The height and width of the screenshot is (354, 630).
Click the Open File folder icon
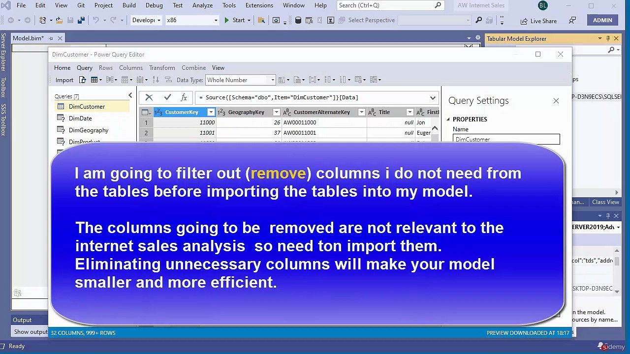59,20
